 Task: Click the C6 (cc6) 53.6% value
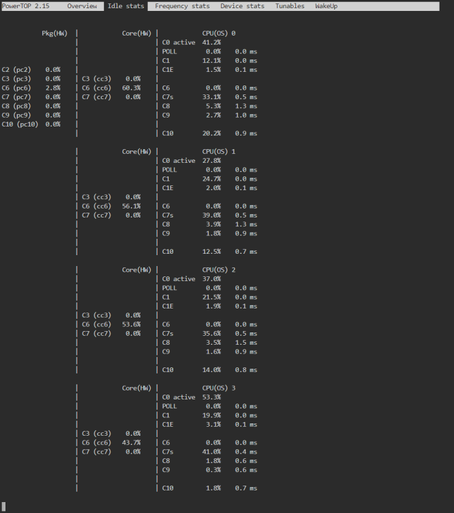[x=131, y=324]
